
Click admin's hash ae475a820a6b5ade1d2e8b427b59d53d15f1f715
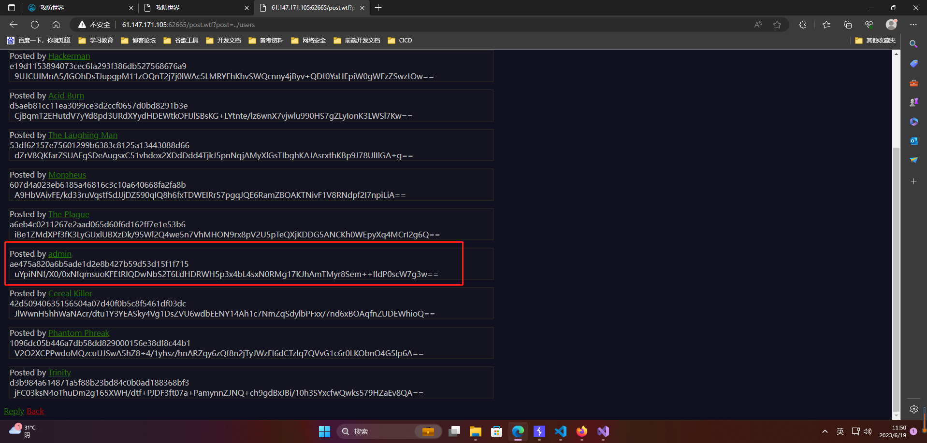99,264
